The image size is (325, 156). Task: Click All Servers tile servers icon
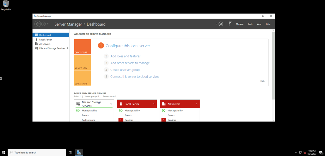tap(164, 104)
